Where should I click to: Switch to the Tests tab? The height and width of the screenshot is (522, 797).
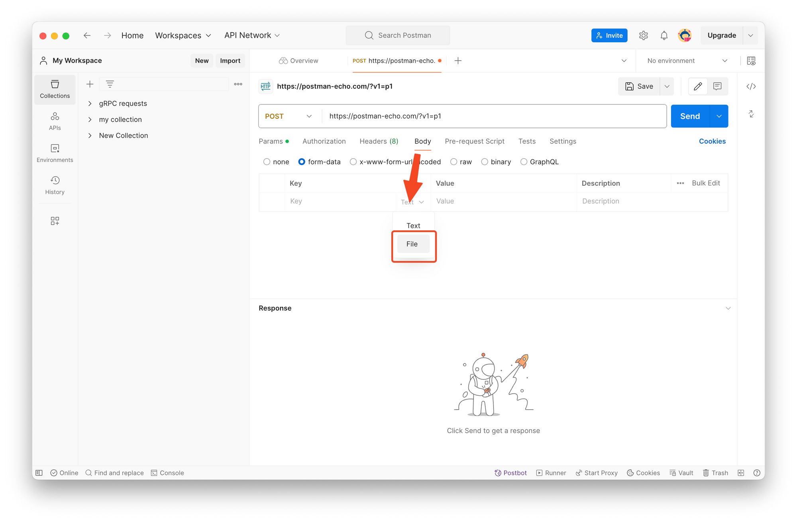[x=527, y=141]
